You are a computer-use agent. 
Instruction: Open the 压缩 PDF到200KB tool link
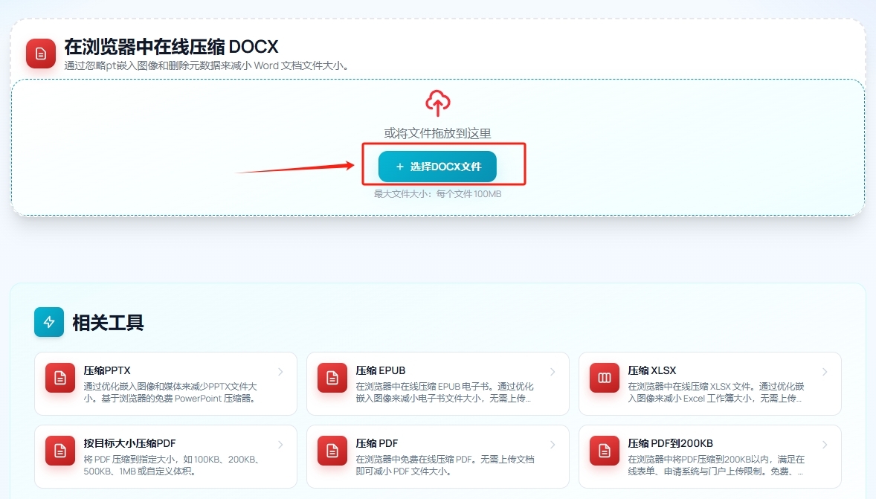pos(709,457)
